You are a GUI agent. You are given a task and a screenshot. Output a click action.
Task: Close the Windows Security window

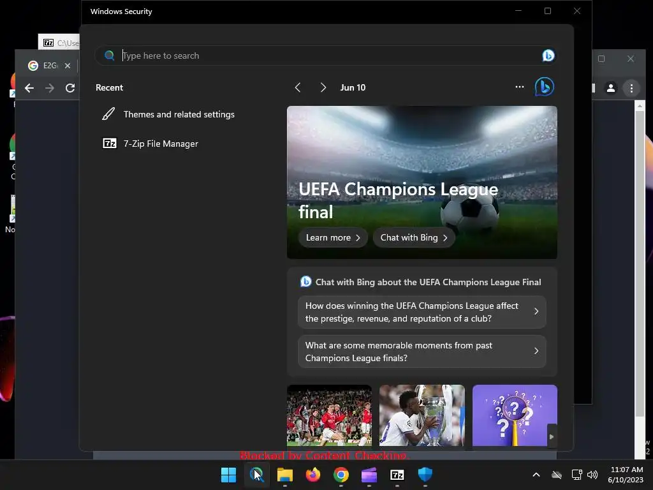click(x=576, y=11)
